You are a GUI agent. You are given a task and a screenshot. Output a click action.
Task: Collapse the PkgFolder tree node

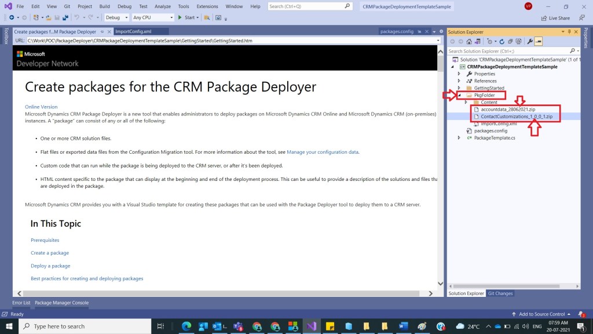click(x=460, y=95)
